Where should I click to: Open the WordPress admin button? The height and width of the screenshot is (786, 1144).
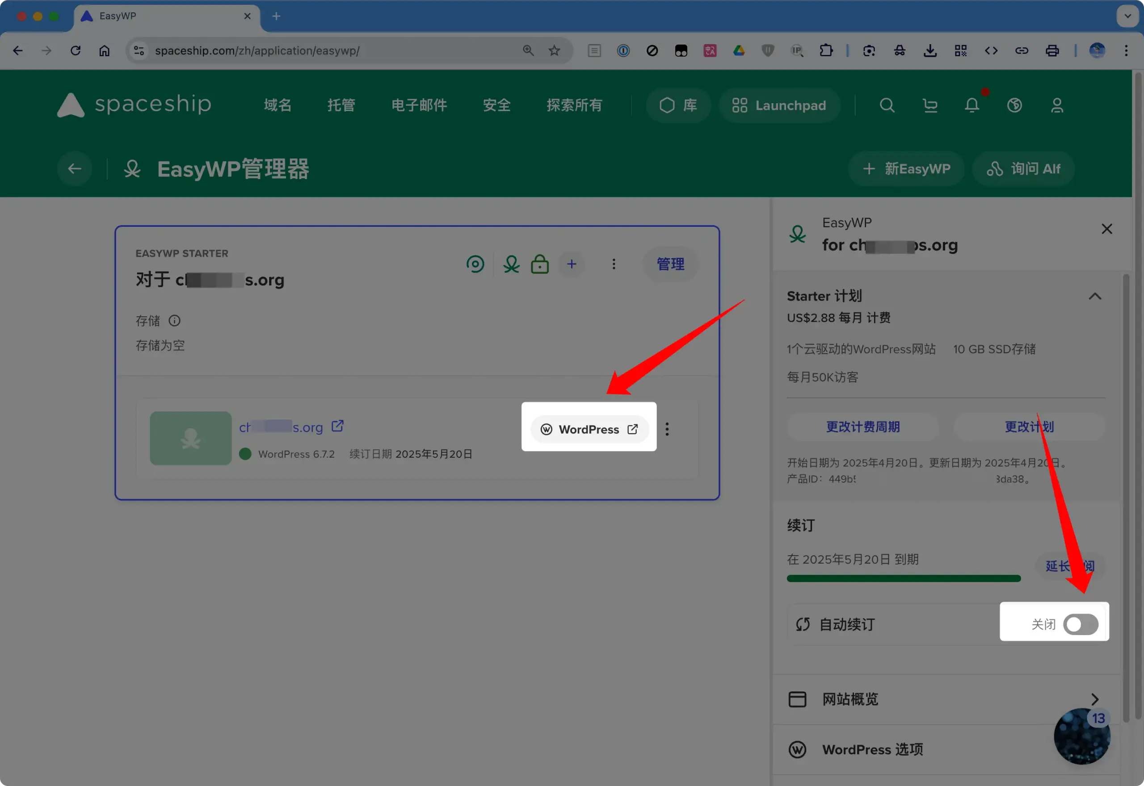[589, 429]
